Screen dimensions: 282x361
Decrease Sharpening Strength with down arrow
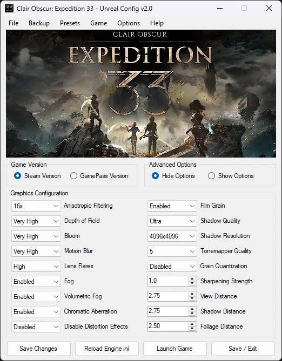(x=192, y=283)
